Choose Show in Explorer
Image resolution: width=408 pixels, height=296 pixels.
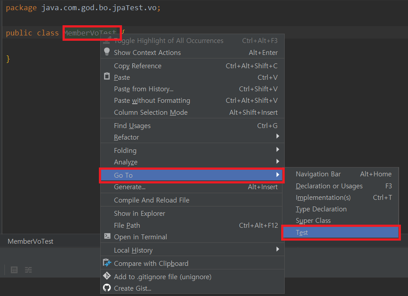(x=192, y=214)
